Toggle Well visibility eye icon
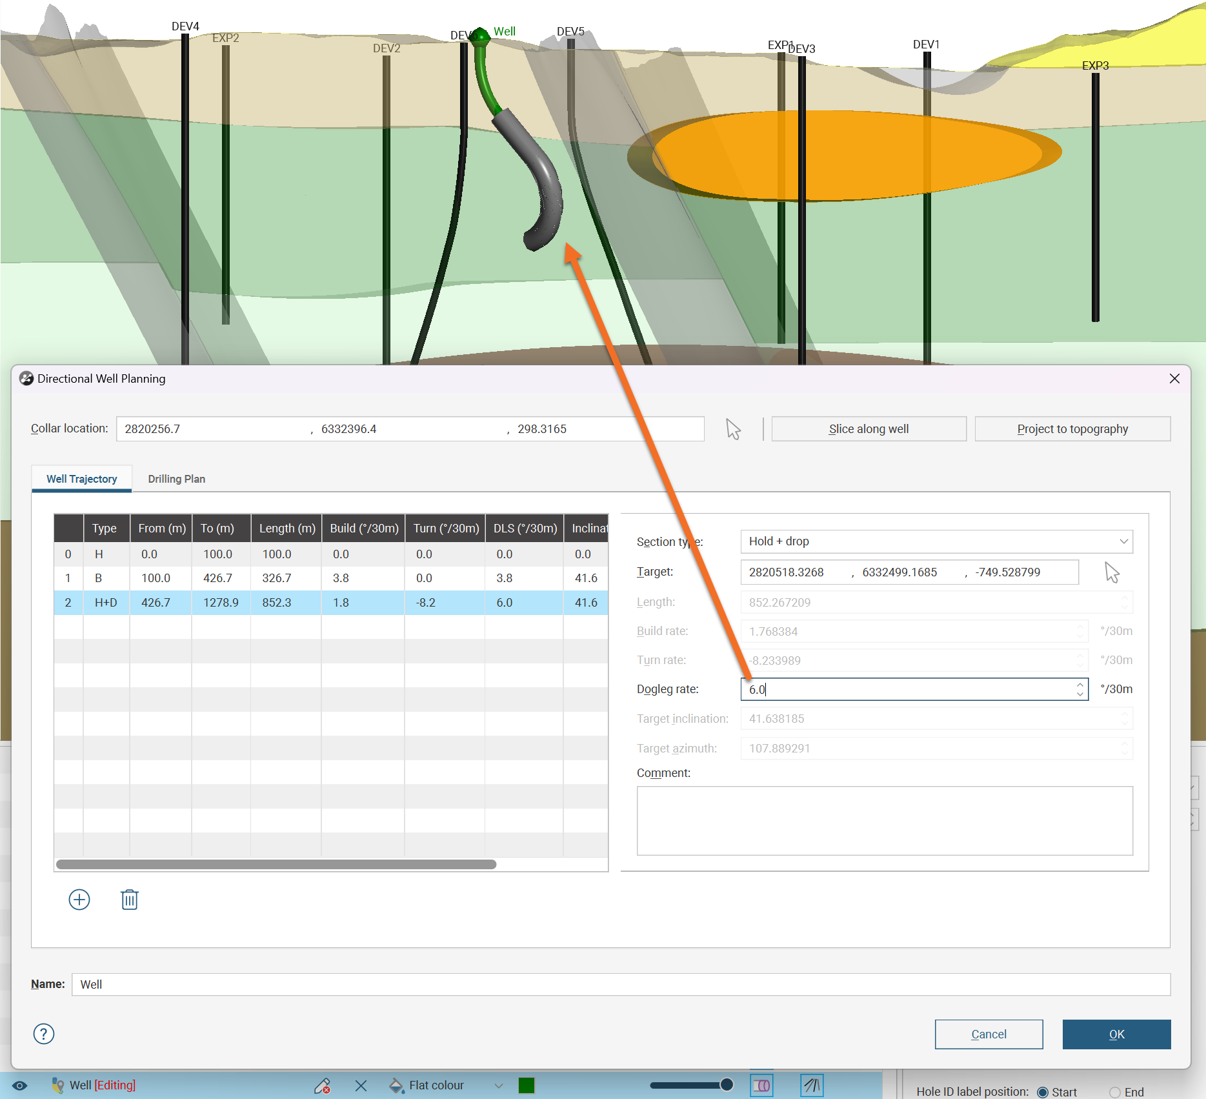Image resolution: width=1206 pixels, height=1099 pixels. [20, 1085]
